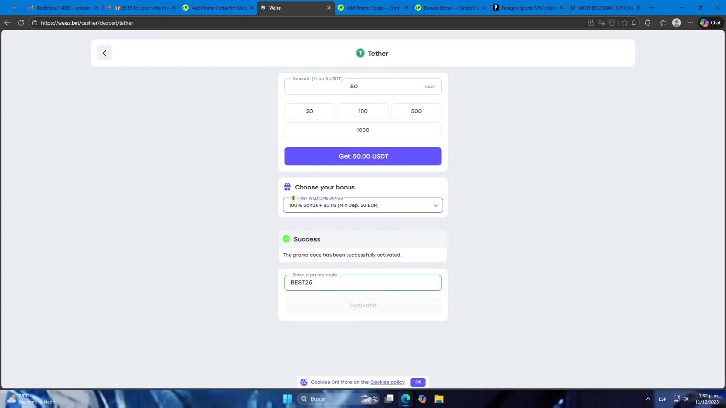
Task: Click the browser back arrow
Action: [7, 23]
